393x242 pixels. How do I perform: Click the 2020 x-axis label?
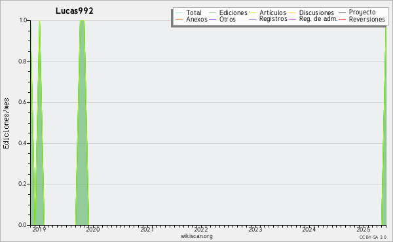[x=93, y=229]
